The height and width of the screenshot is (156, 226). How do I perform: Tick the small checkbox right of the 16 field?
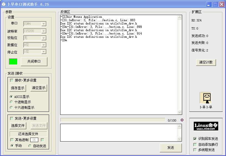click(x=42, y=140)
